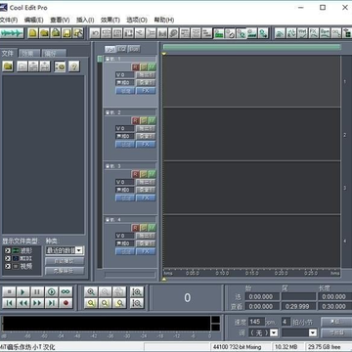
Task: Click the FX button on track 1
Action: point(146,91)
